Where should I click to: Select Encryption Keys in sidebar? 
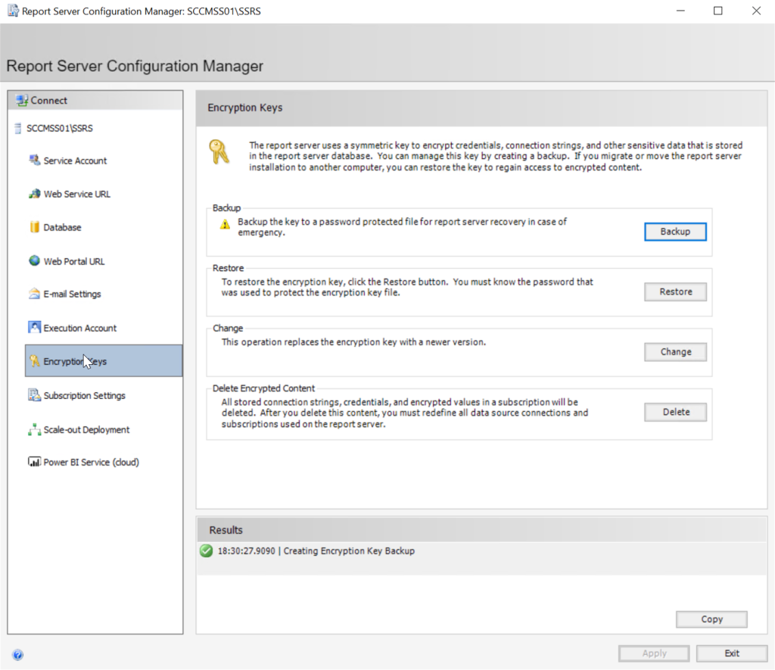[104, 361]
